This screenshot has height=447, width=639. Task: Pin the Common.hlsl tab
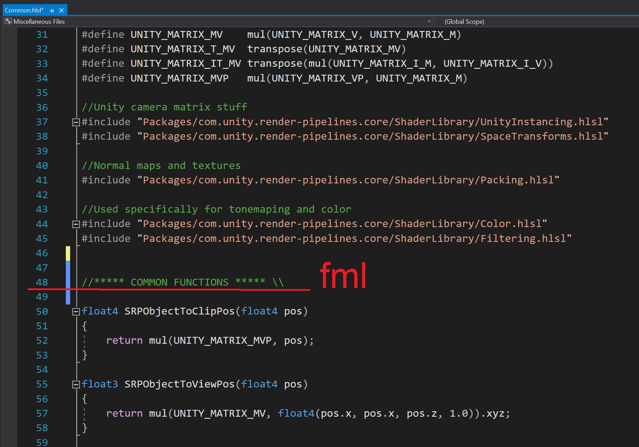click(52, 10)
